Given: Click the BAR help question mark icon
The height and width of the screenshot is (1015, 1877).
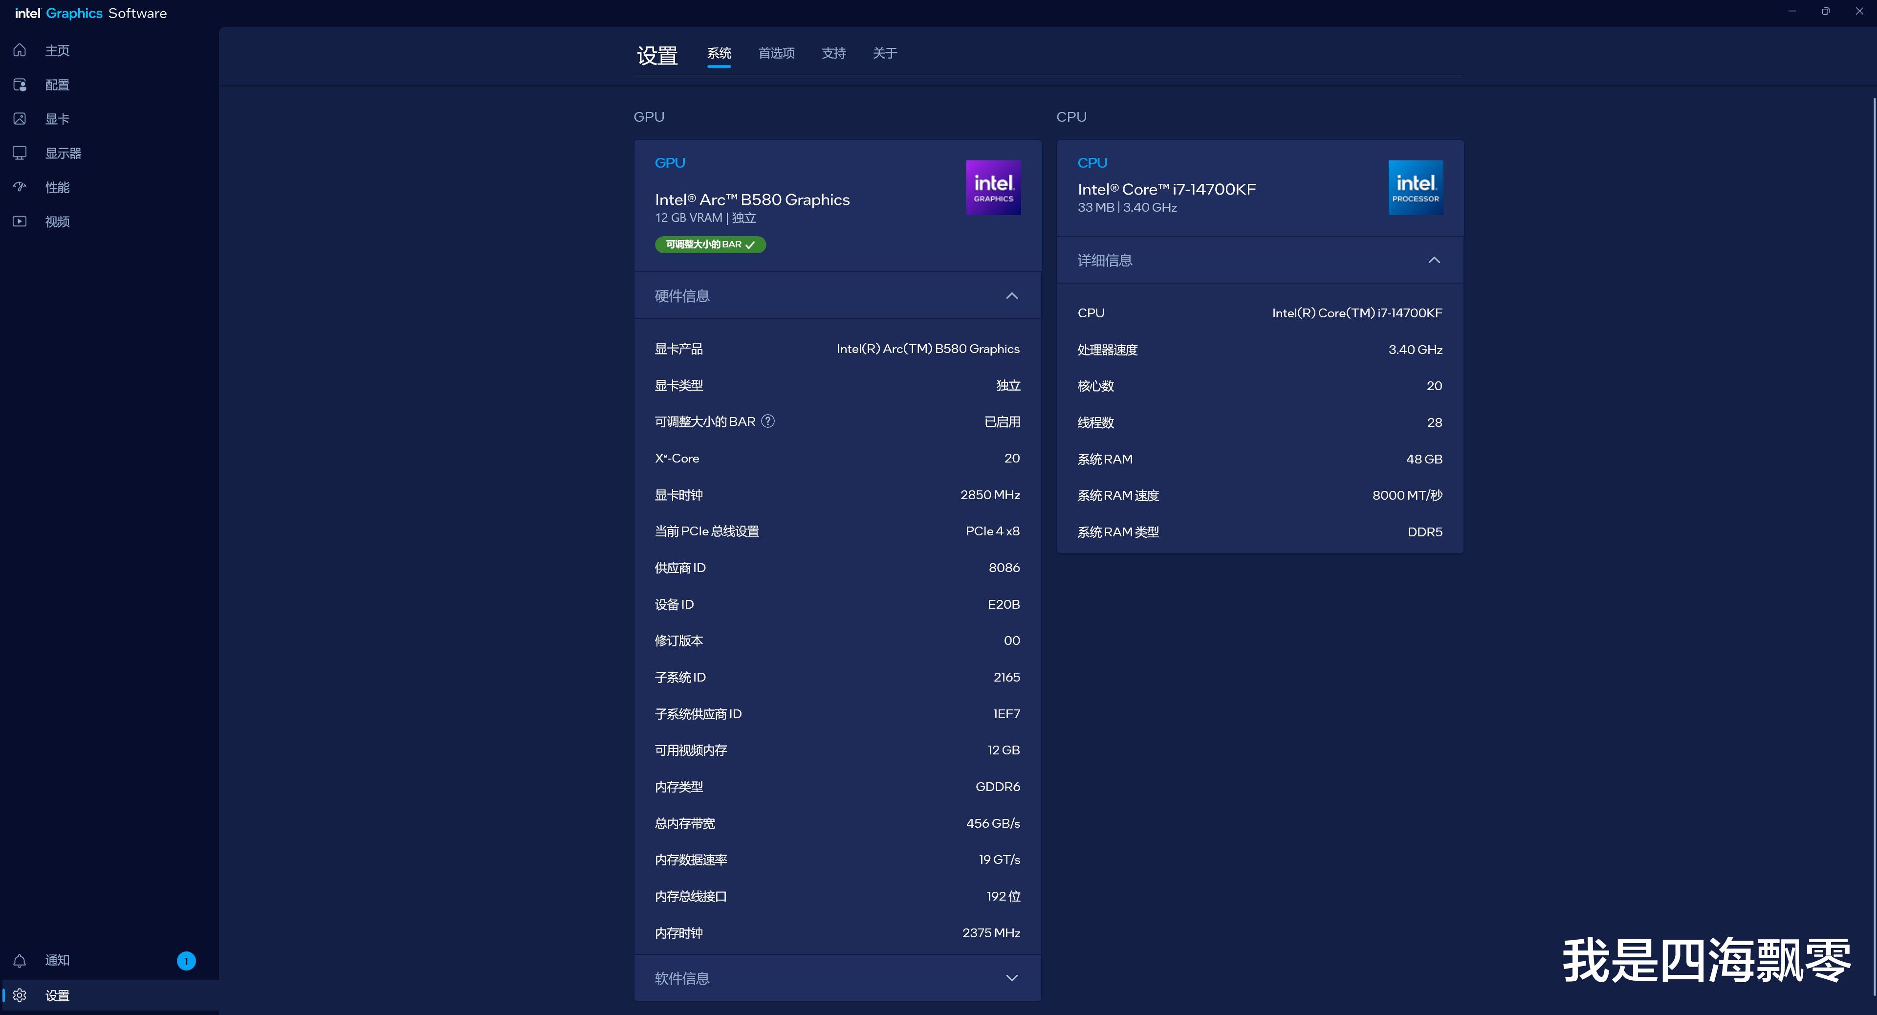Looking at the screenshot, I should 767,421.
